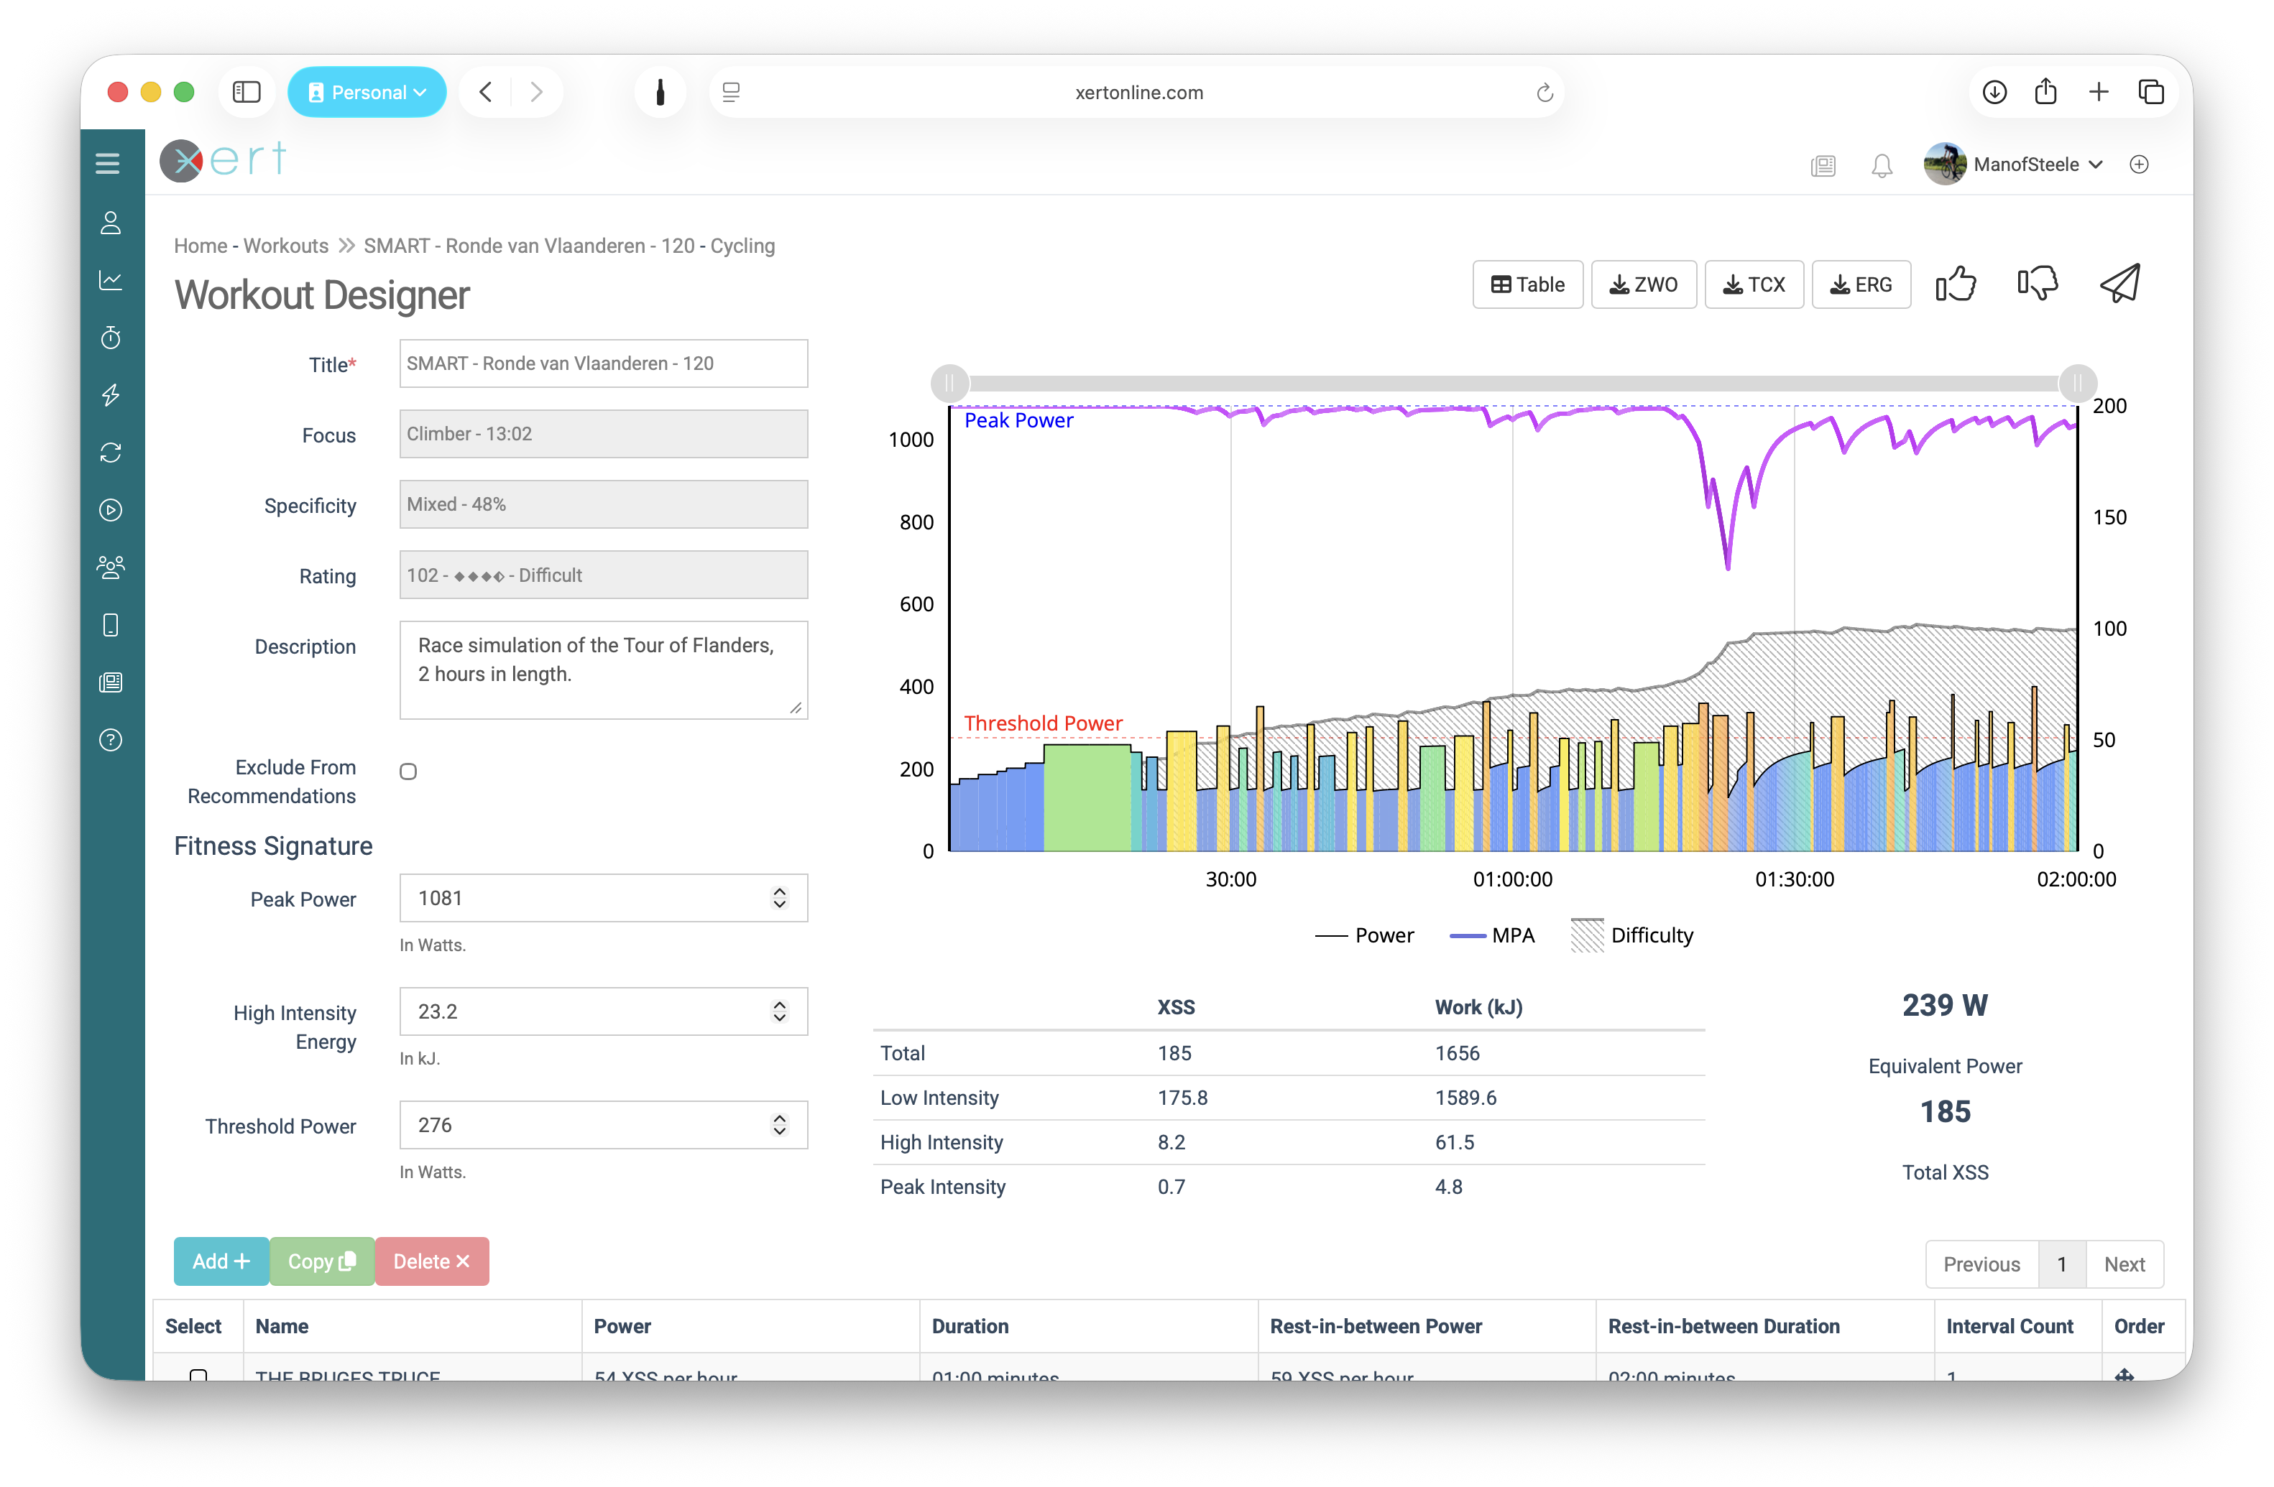
Task: Open the group community icon in sidebar
Action: pyautogui.click(x=111, y=568)
